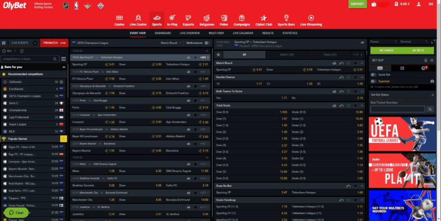This screenshot has height=221, width=441.
Task: Open bet slip settings gear
Action: click(x=432, y=60)
